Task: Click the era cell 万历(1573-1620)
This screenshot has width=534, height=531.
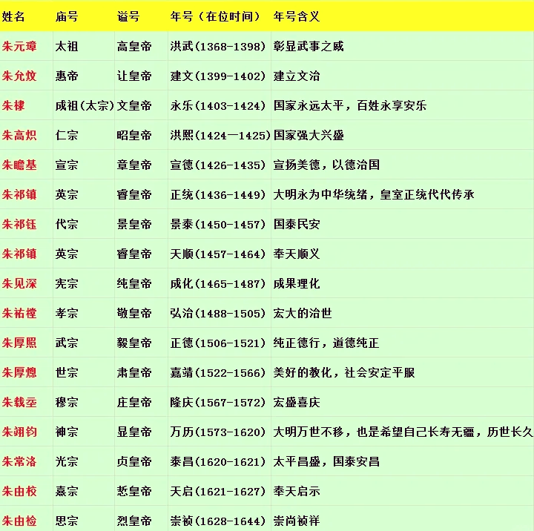Action: 217,432
